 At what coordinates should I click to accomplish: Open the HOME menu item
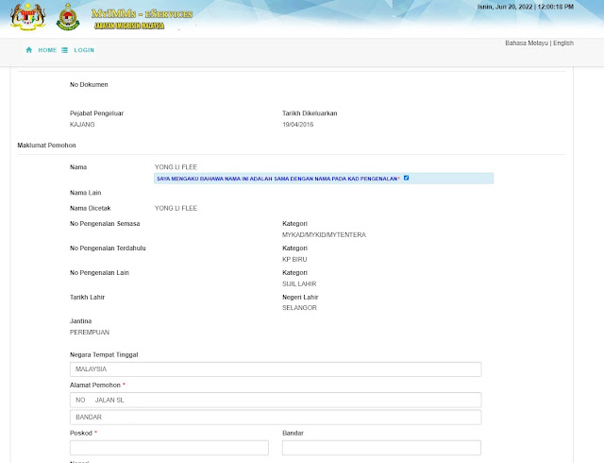pyautogui.click(x=47, y=50)
